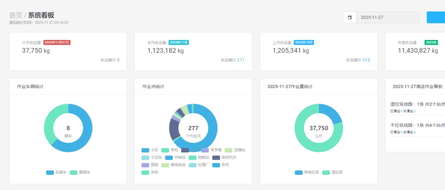Image resolution: width=445 pixels, height=190 pixels.
Task: Click the date input showing 2025-11-27
Action: (x=387, y=18)
